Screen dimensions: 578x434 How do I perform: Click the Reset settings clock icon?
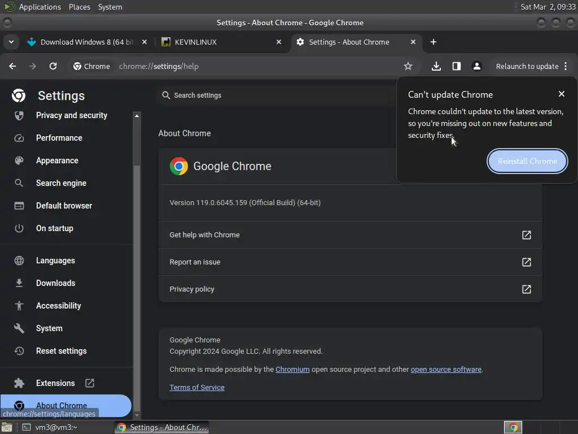pos(19,351)
